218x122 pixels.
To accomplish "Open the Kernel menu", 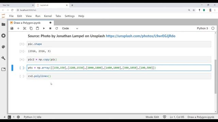I will pyautogui.click(x=48, y=16).
